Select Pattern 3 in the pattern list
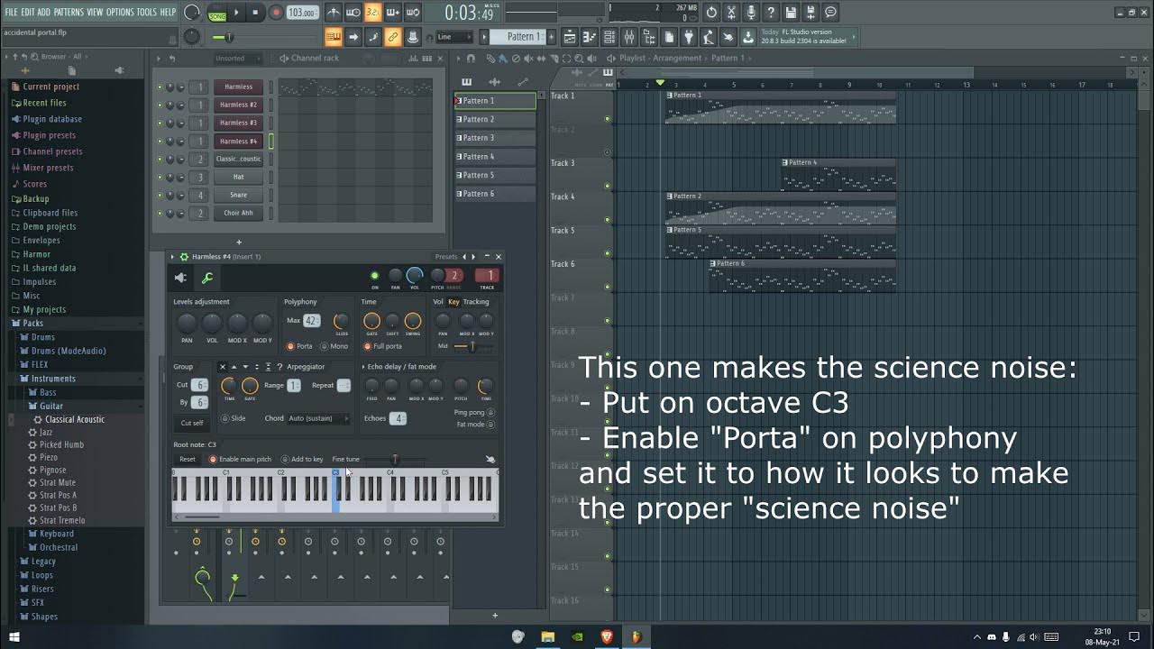The image size is (1154, 649). click(495, 138)
